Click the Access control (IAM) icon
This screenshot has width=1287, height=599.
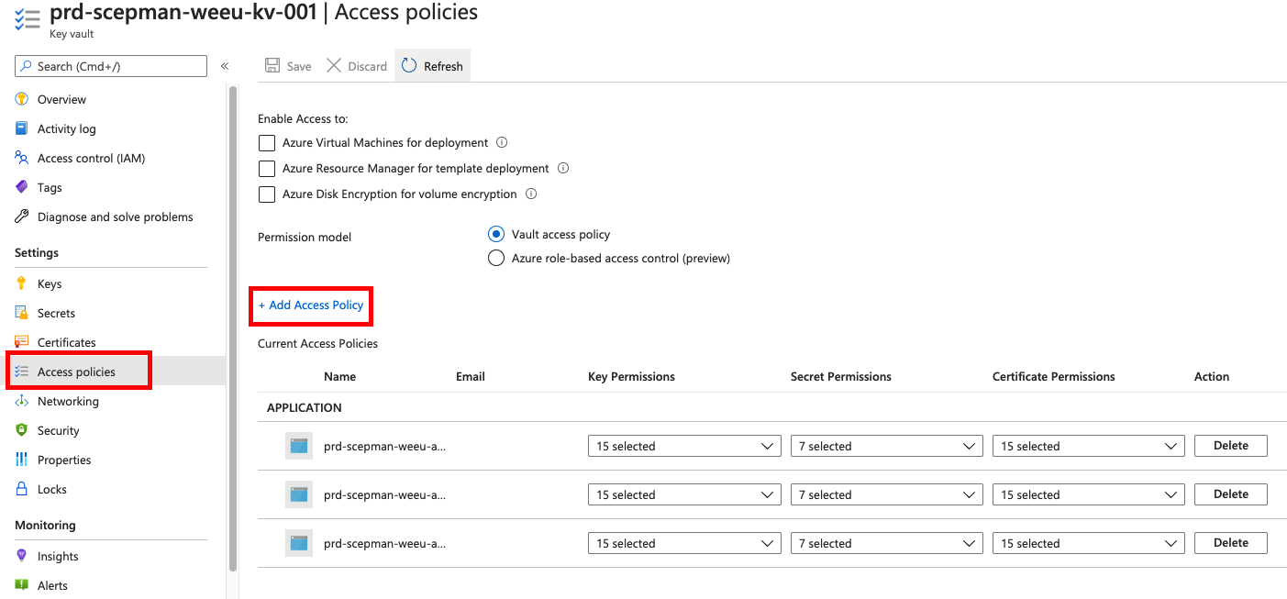[x=22, y=158]
